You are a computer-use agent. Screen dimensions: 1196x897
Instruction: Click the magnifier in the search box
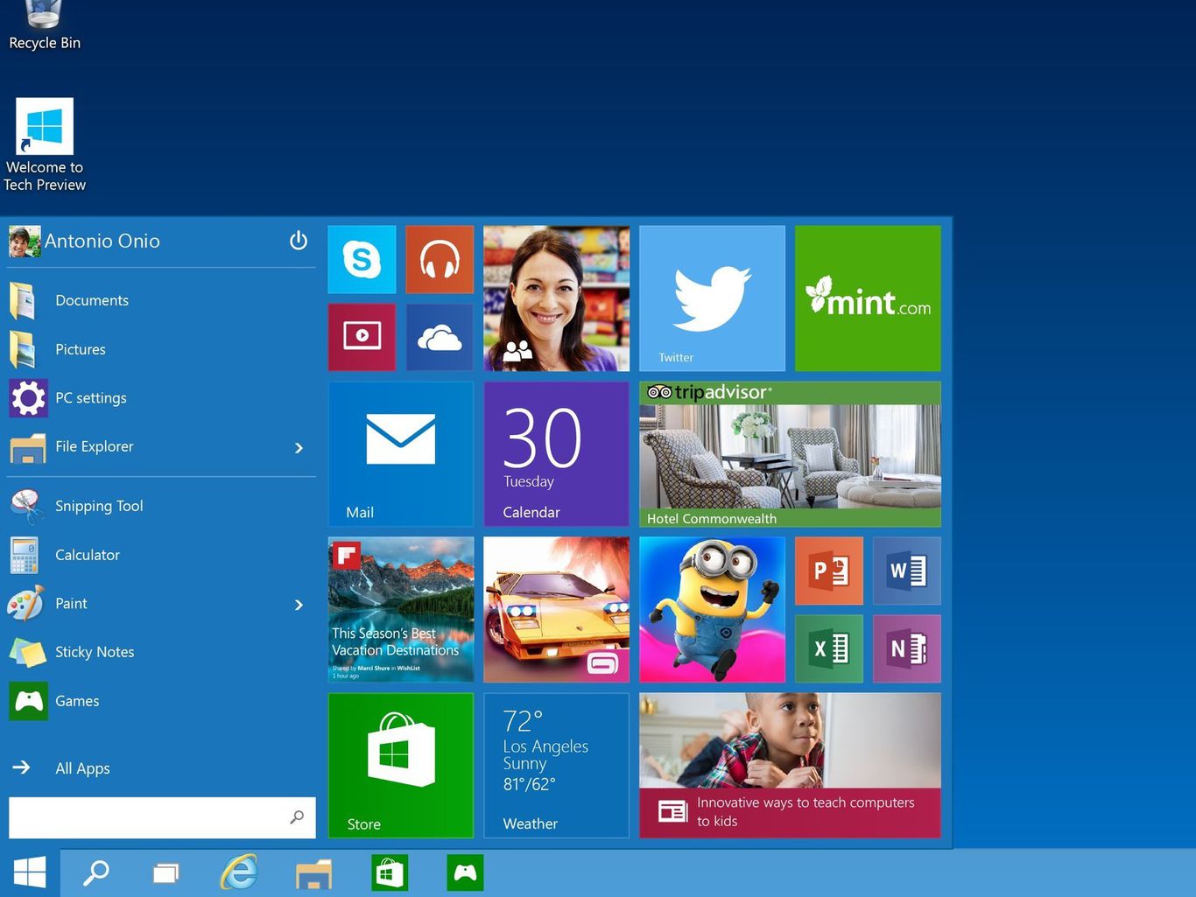(297, 817)
